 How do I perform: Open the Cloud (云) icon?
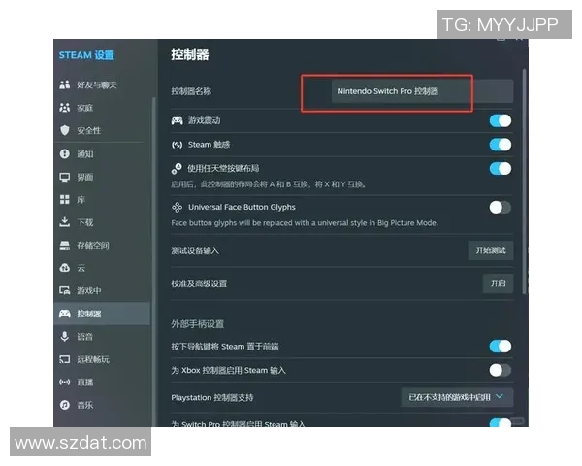coord(65,268)
